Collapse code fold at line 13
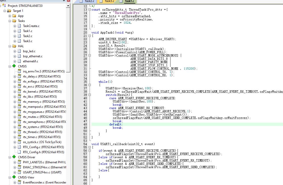Screen dimensions: 283x185 coord(90,10)
